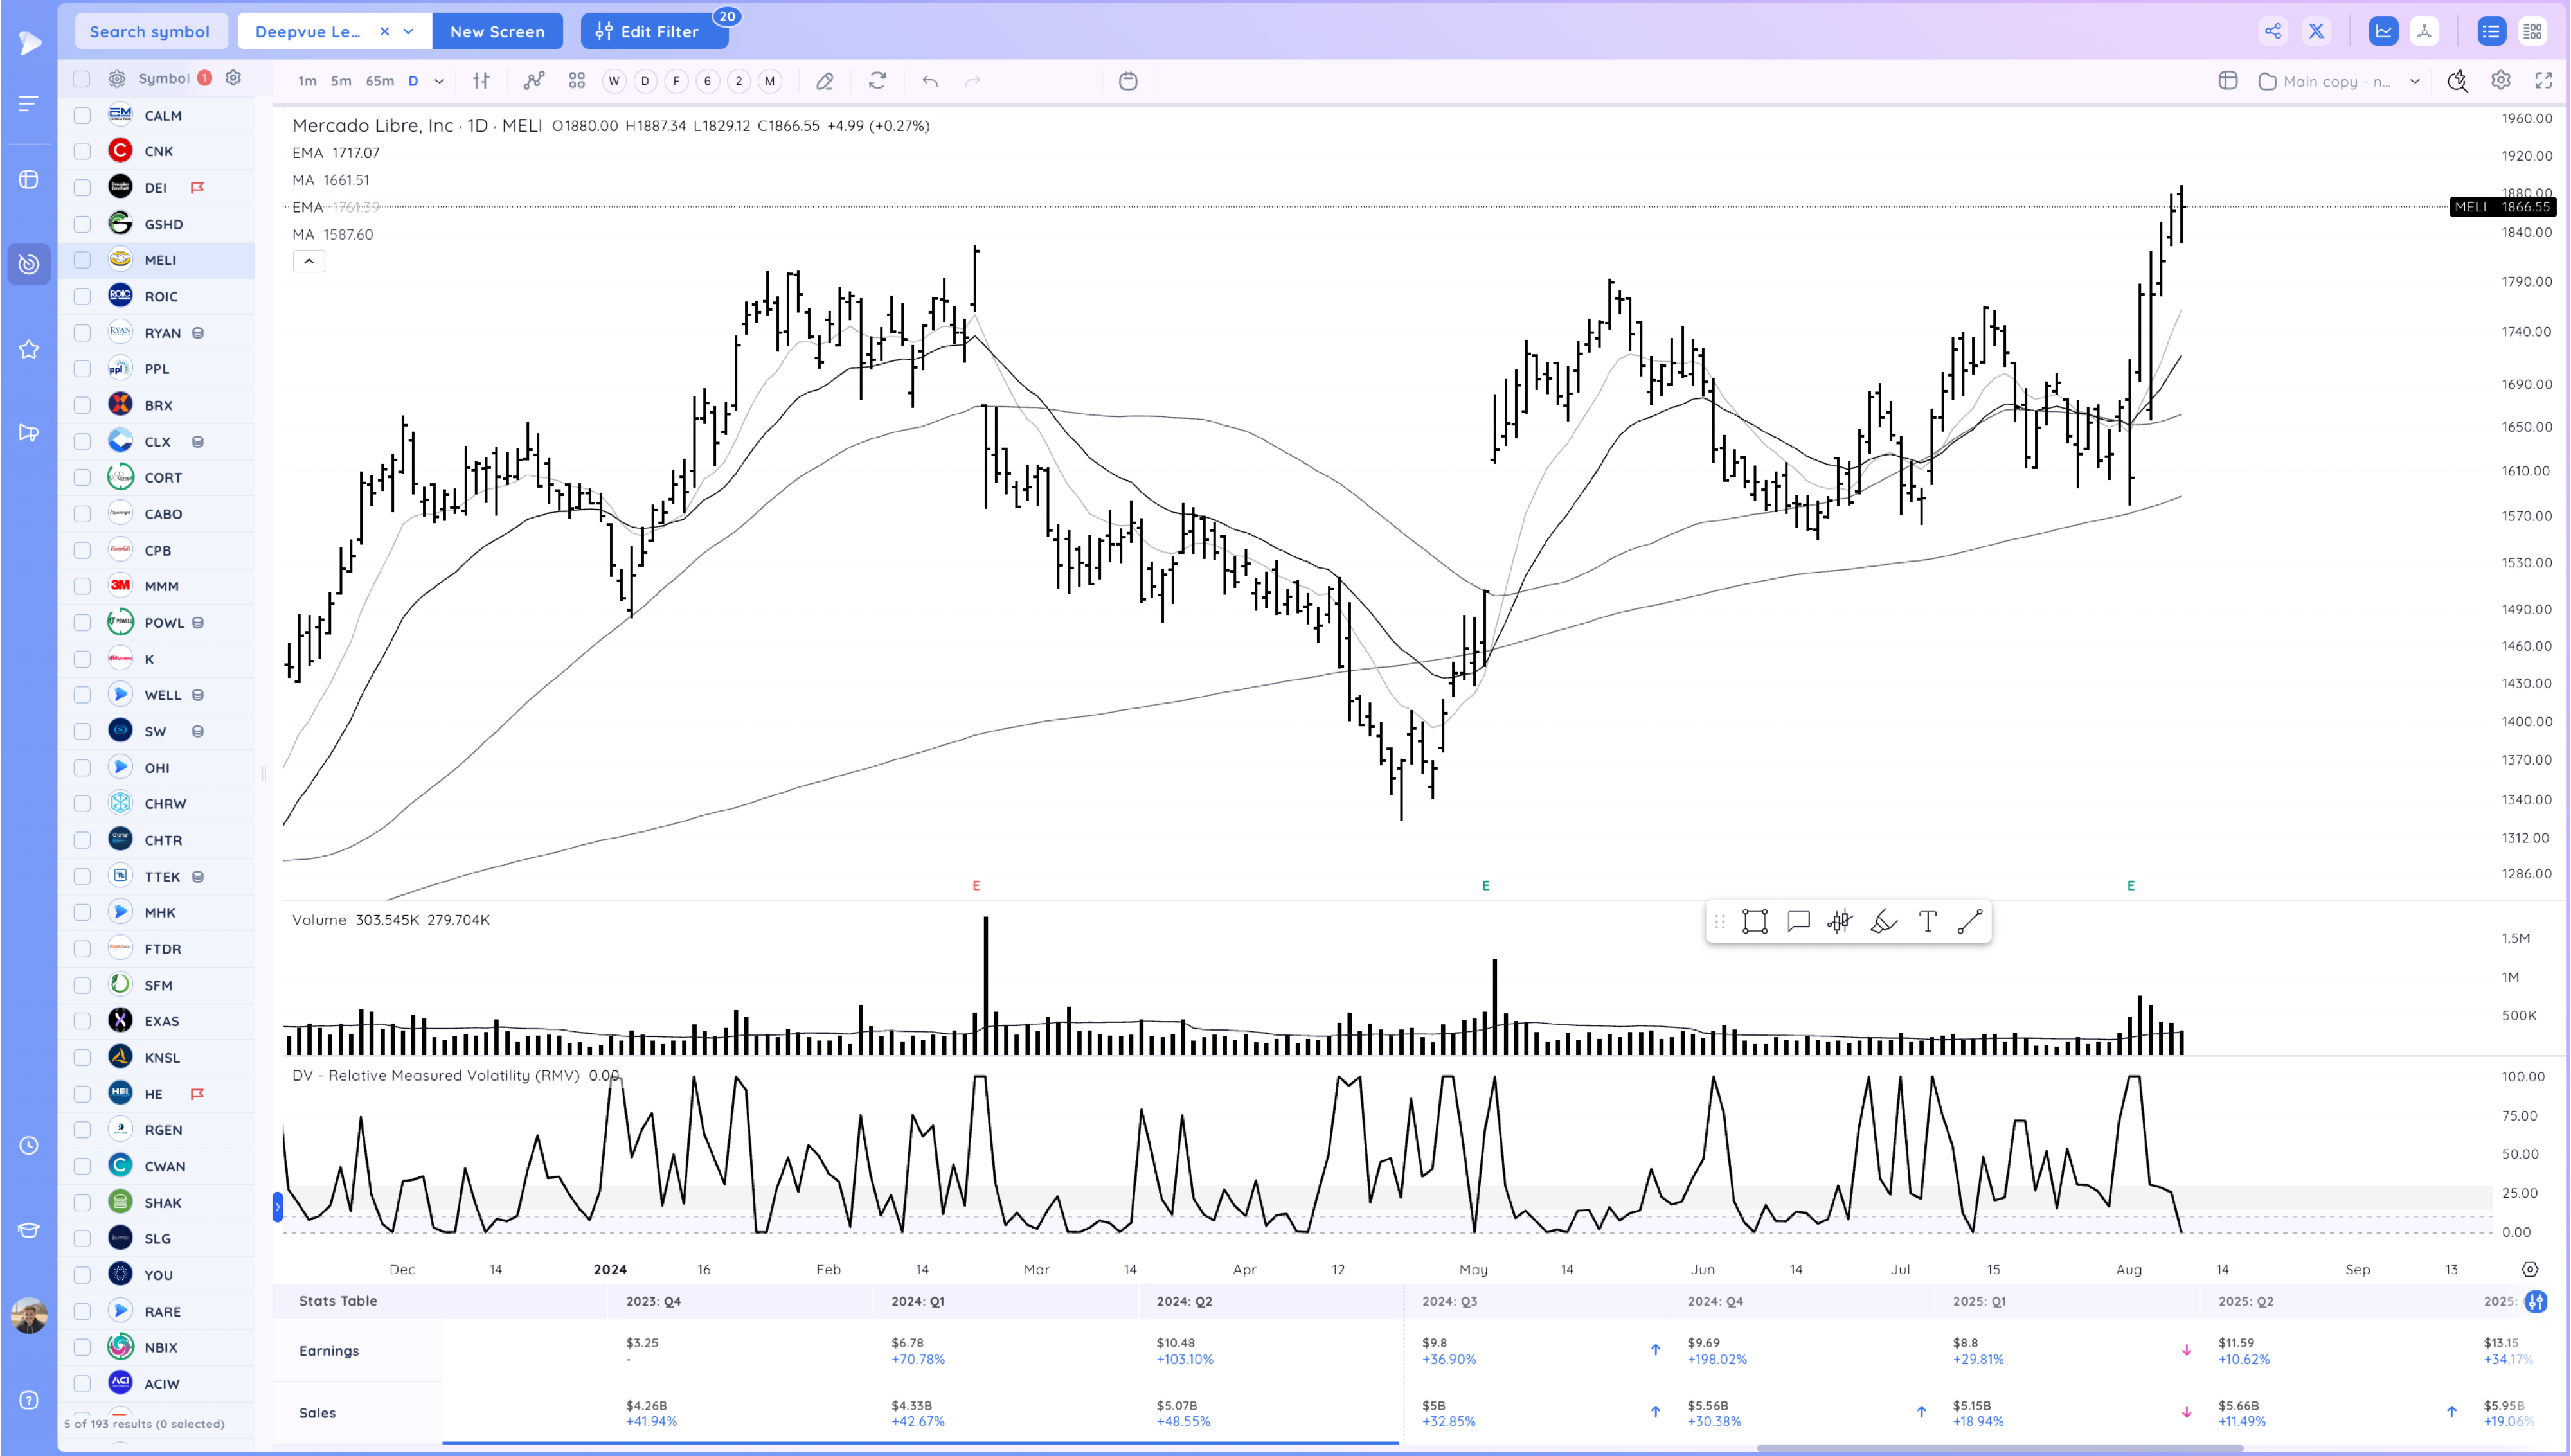Click the New Screen button

coord(497,31)
